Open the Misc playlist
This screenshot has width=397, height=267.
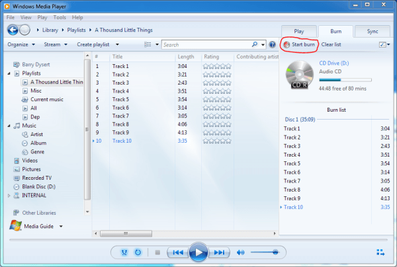[x=36, y=91]
